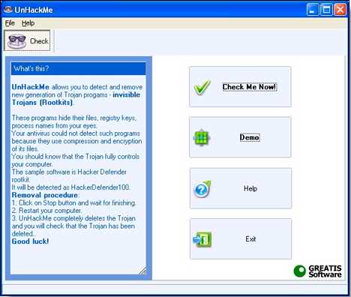Click the "It will be detected as HackerDefender100" line

click(x=70, y=187)
